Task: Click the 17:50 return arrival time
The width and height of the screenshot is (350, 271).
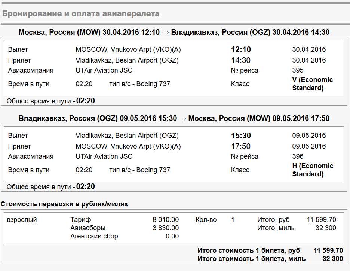Action: (241, 146)
